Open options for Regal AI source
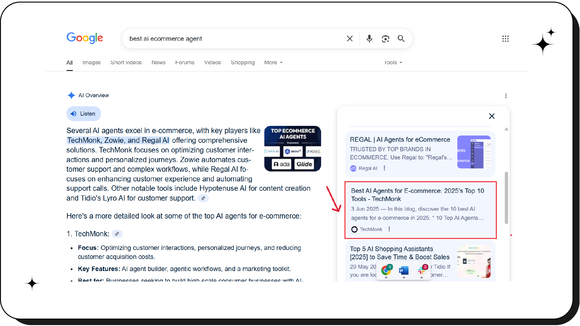This screenshot has height=326, width=580. pos(384,168)
